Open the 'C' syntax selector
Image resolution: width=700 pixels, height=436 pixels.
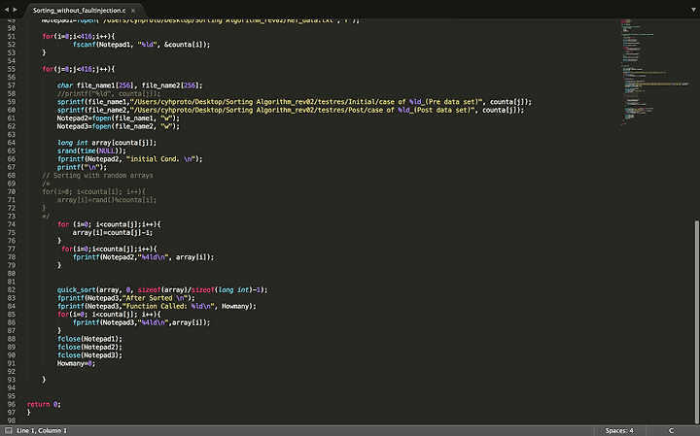tap(671, 430)
